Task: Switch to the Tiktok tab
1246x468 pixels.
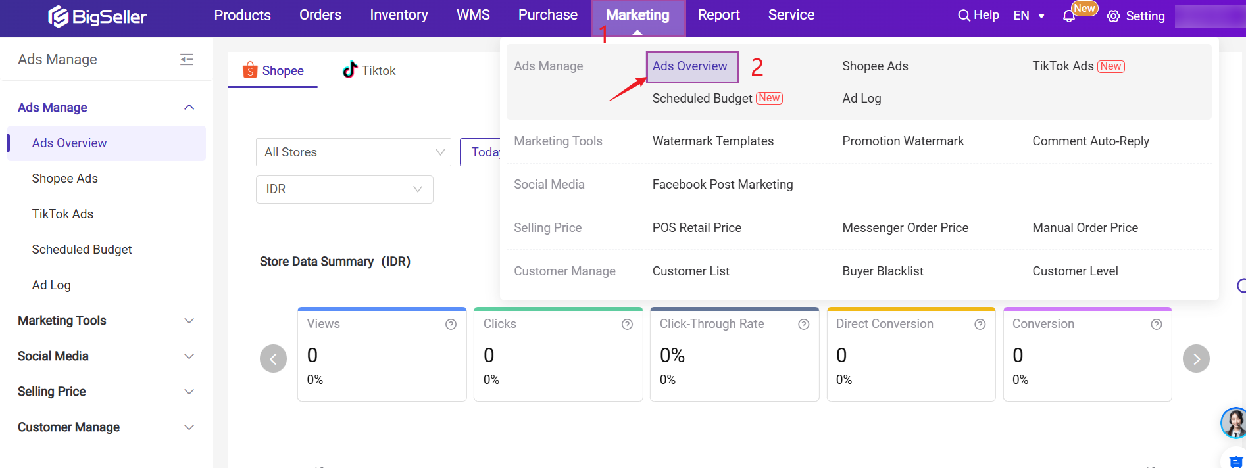Action: (369, 70)
